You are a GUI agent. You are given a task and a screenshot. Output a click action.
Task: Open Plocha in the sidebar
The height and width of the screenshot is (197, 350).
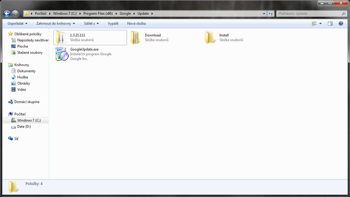(23, 46)
